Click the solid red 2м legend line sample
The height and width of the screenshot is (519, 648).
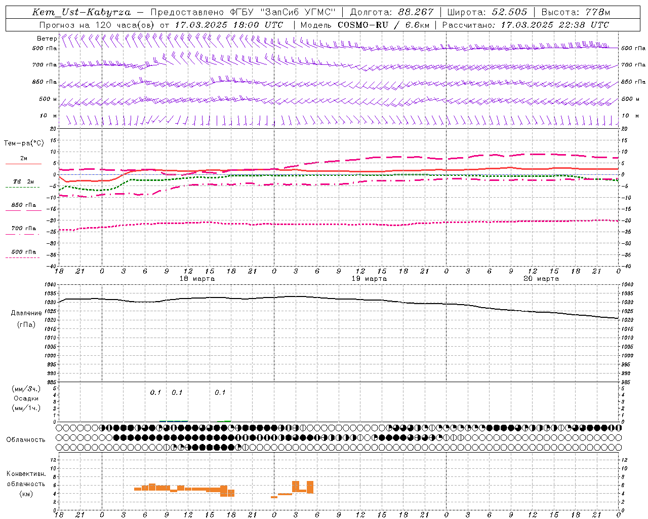click(23, 164)
